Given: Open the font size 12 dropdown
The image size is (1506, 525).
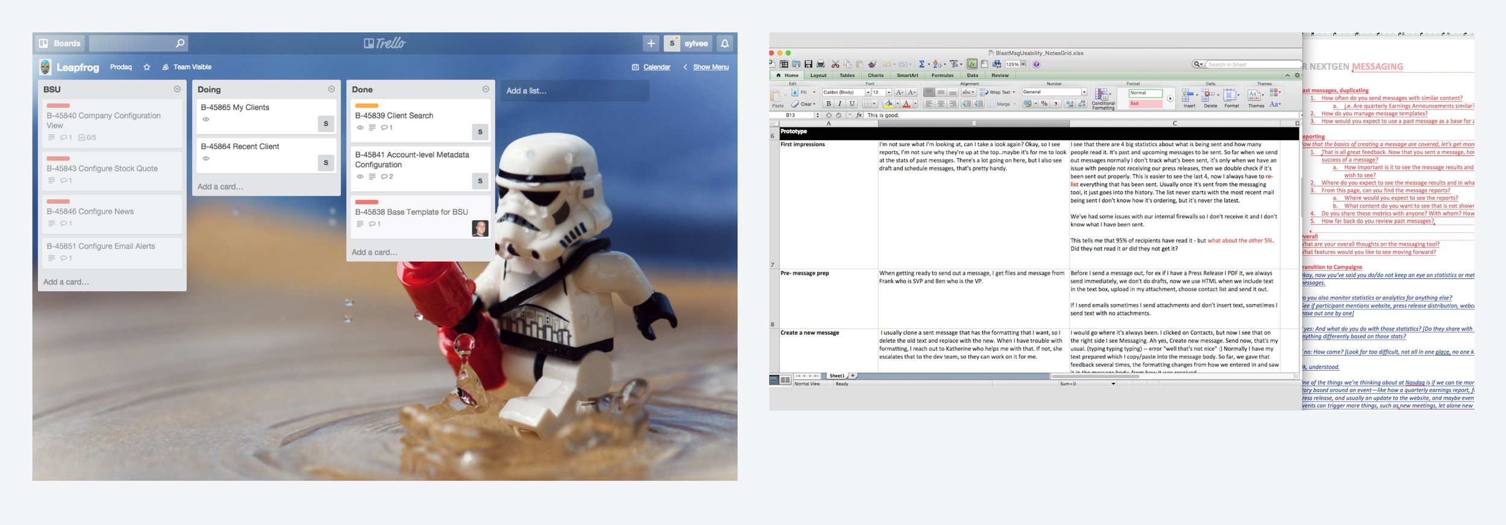Looking at the screenshot, I should click(x=889, y=92).
